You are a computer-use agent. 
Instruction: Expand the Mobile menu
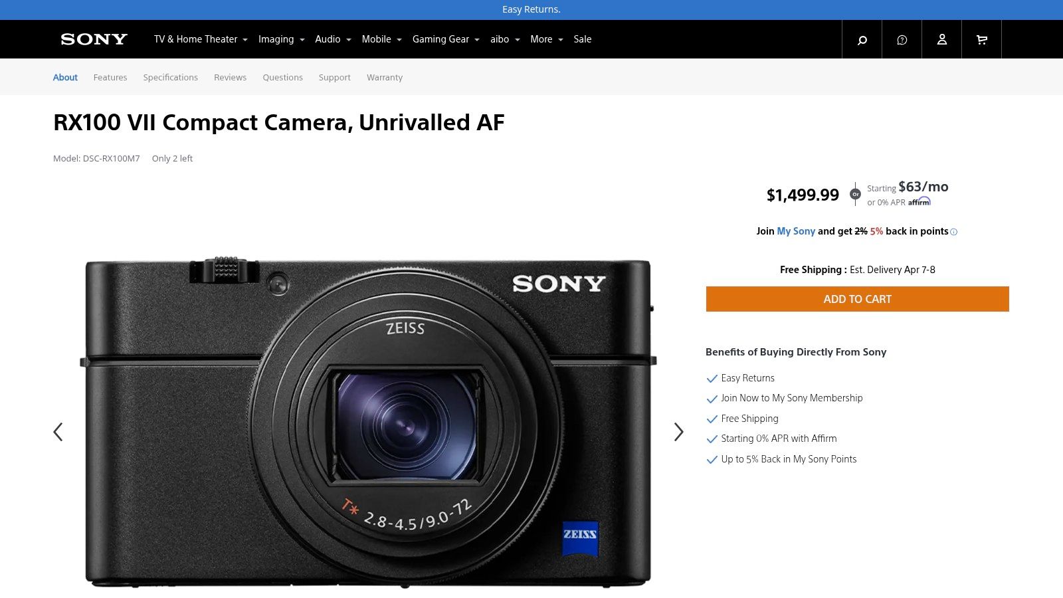click(381, 39)
